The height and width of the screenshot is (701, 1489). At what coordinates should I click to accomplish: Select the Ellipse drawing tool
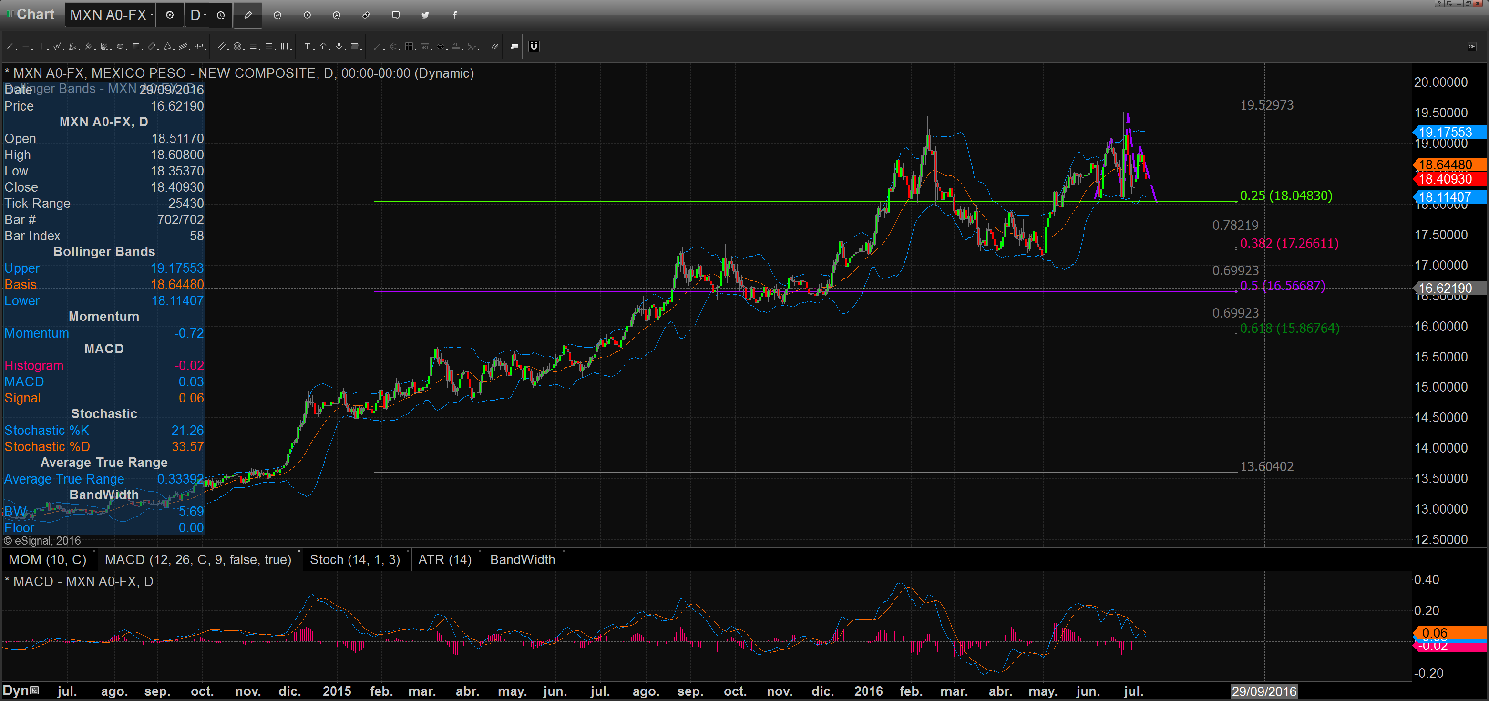pos(120,46)
